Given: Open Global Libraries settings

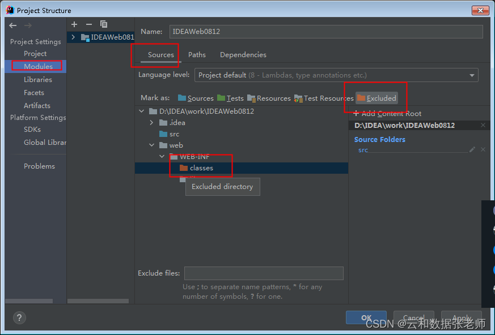Looking at the screenshot, I should (45, 143).
